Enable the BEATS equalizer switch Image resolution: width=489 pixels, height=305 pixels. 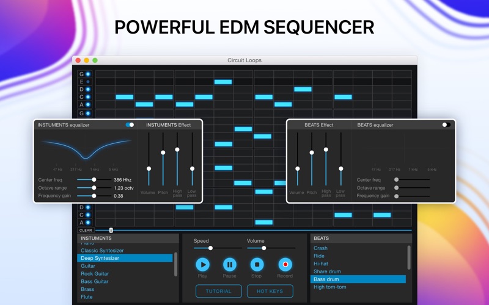(446, 125)
